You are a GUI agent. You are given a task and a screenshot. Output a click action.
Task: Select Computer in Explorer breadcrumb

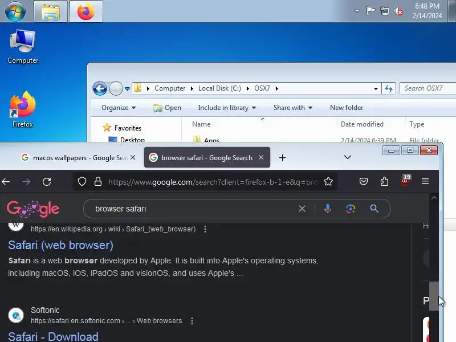coord(169,88)
